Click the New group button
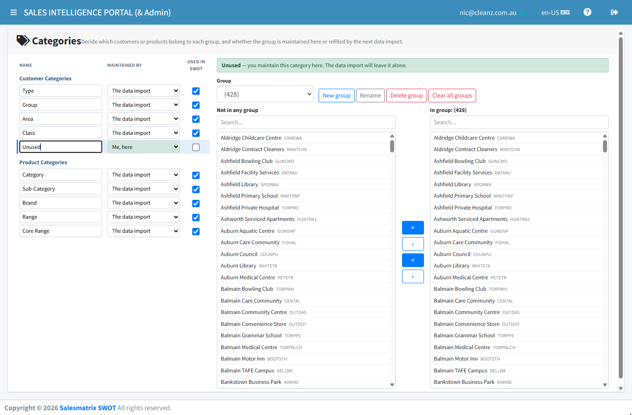Screen dimensions: 632x415 click(x=337, y=95)
